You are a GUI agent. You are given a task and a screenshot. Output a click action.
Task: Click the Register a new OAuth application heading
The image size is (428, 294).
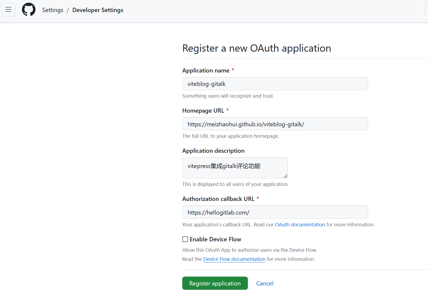click(256, 48)
